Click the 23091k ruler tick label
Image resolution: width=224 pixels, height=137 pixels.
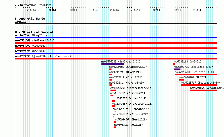click(135, 10)
